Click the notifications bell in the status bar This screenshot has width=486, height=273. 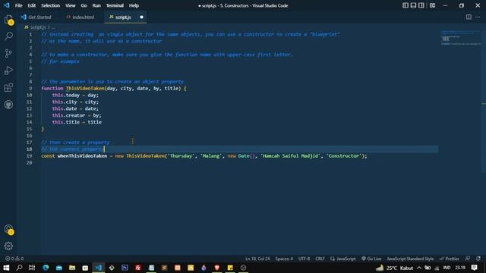pos(478,259)
